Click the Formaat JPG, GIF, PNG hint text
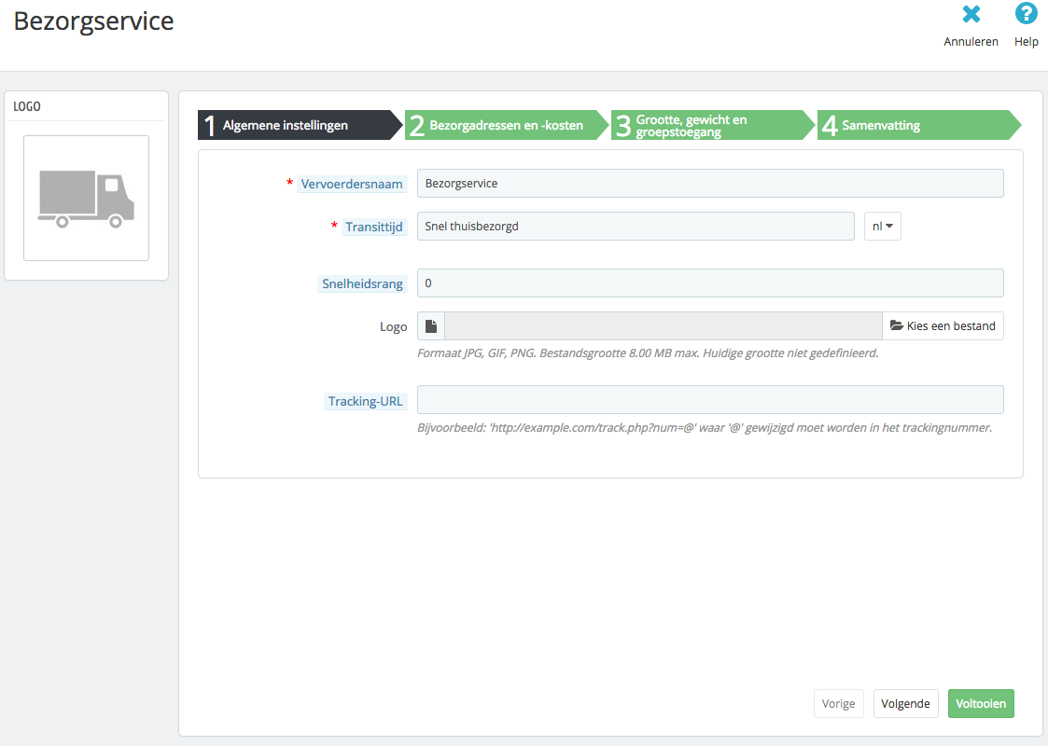 tap(648, 352)
